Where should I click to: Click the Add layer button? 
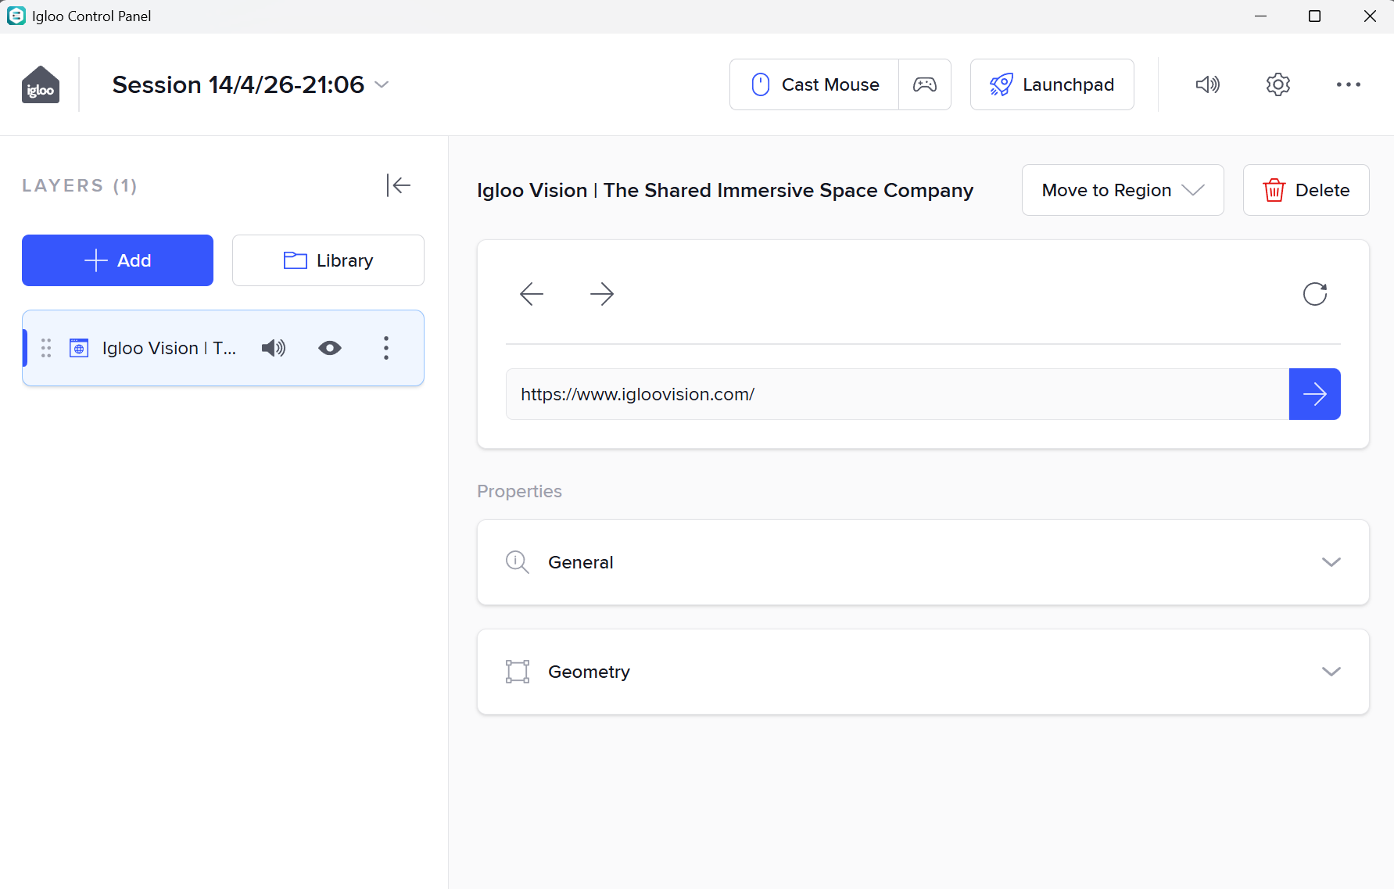point(117,260)
